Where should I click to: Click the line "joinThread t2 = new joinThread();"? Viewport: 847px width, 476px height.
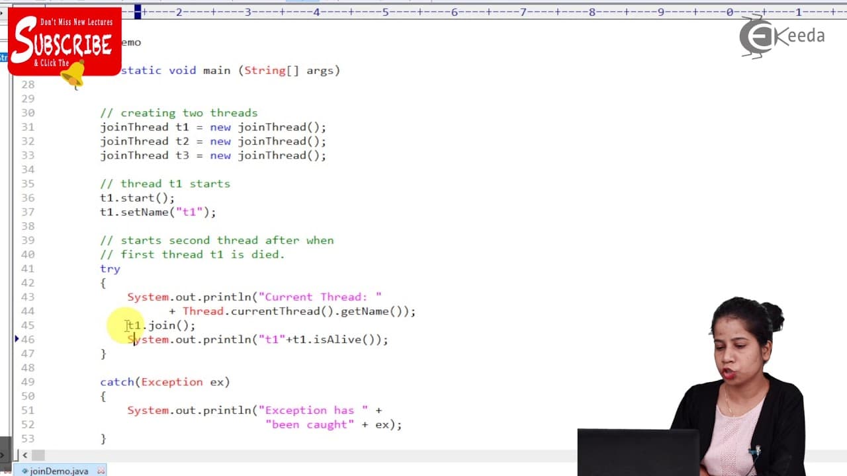click(x=213, y=141)
